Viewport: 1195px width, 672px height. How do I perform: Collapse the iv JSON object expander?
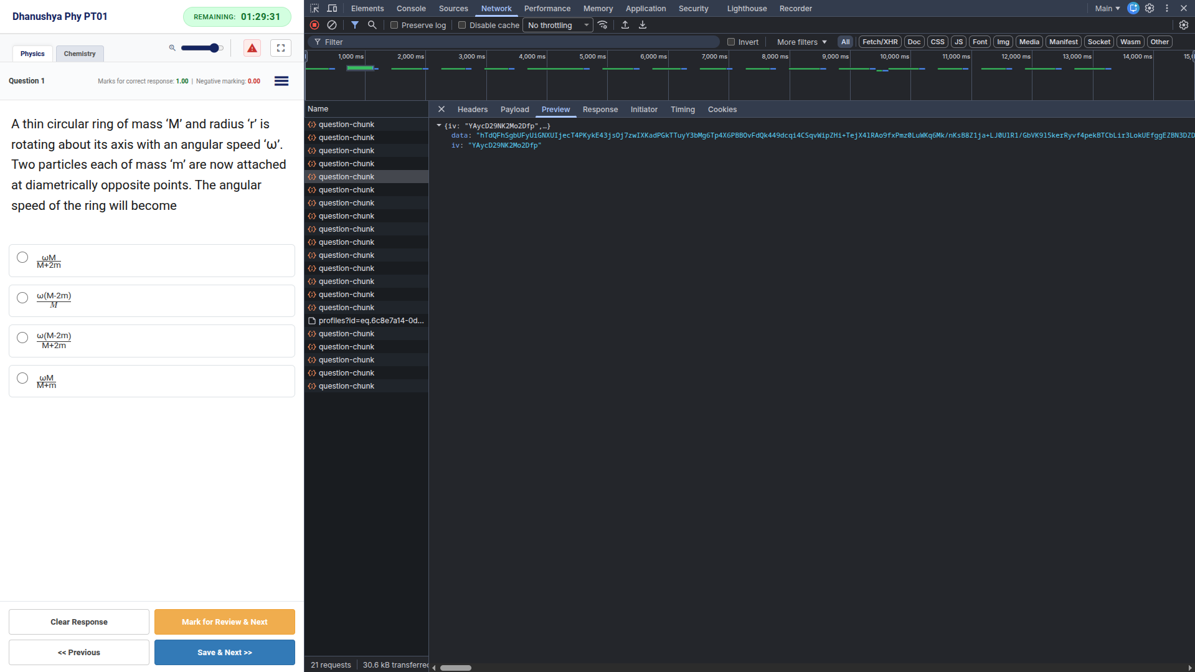[439, 126]
